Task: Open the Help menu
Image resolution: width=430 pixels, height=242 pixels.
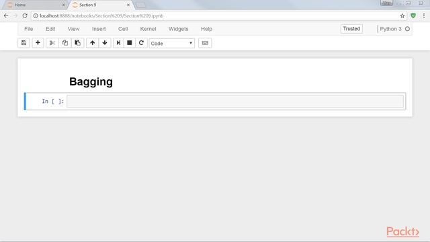Action: [206, 29]
